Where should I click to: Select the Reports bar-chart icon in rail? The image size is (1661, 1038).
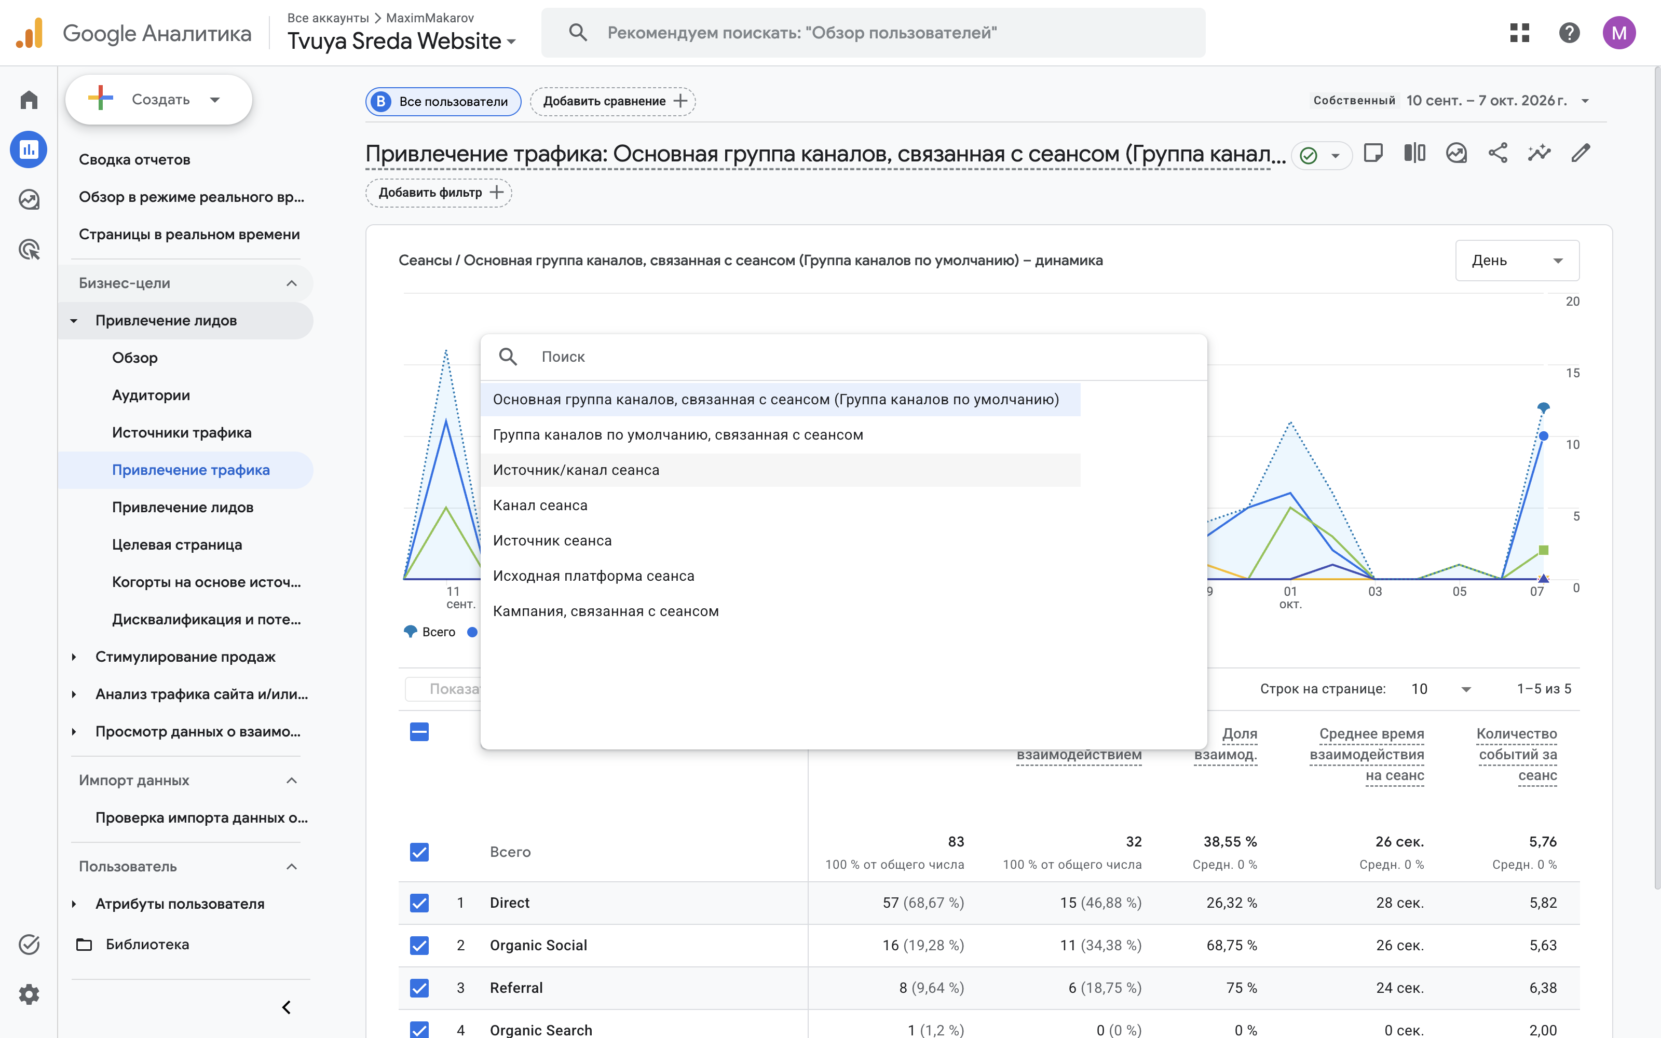click(29, 149)
